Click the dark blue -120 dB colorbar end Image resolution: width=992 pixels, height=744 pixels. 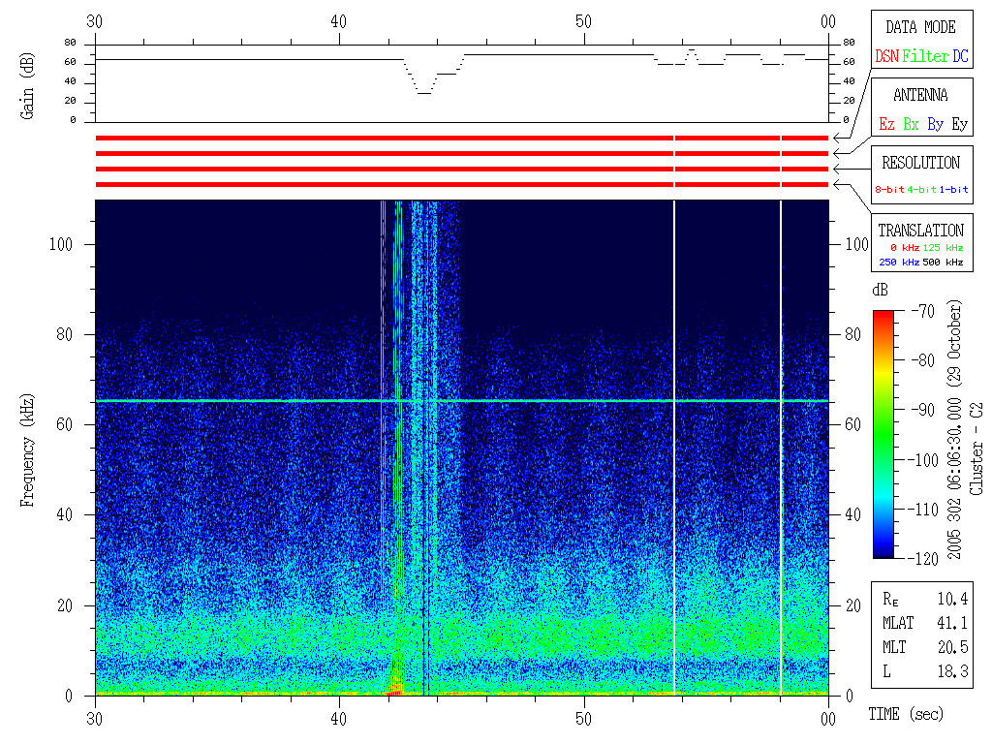pos(883,552)
